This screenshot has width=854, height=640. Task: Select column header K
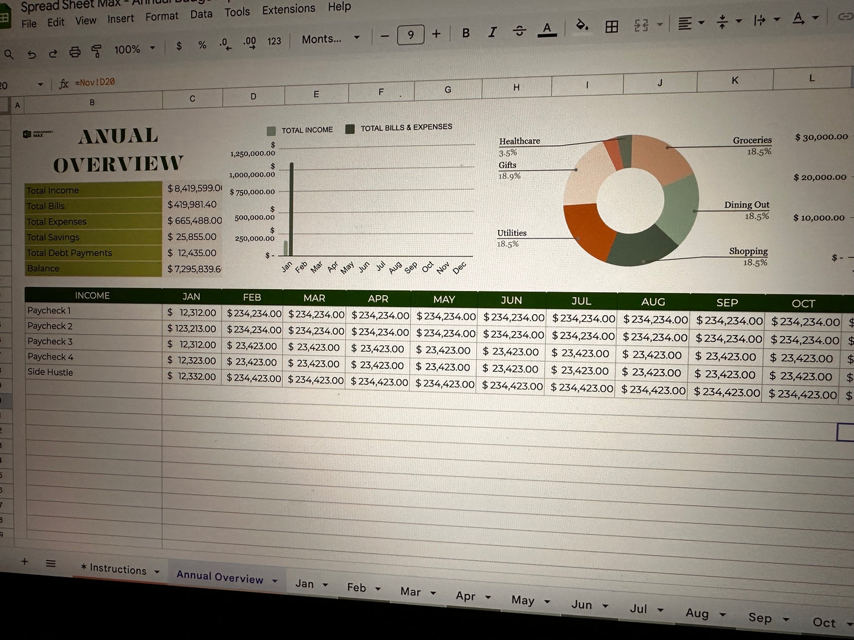pyautogui.click(x=735, y=80)
